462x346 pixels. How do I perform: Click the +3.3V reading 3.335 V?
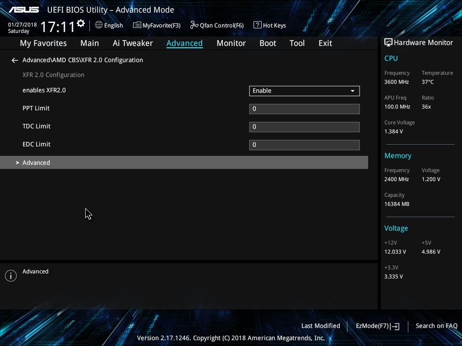(x=393, y=277)
